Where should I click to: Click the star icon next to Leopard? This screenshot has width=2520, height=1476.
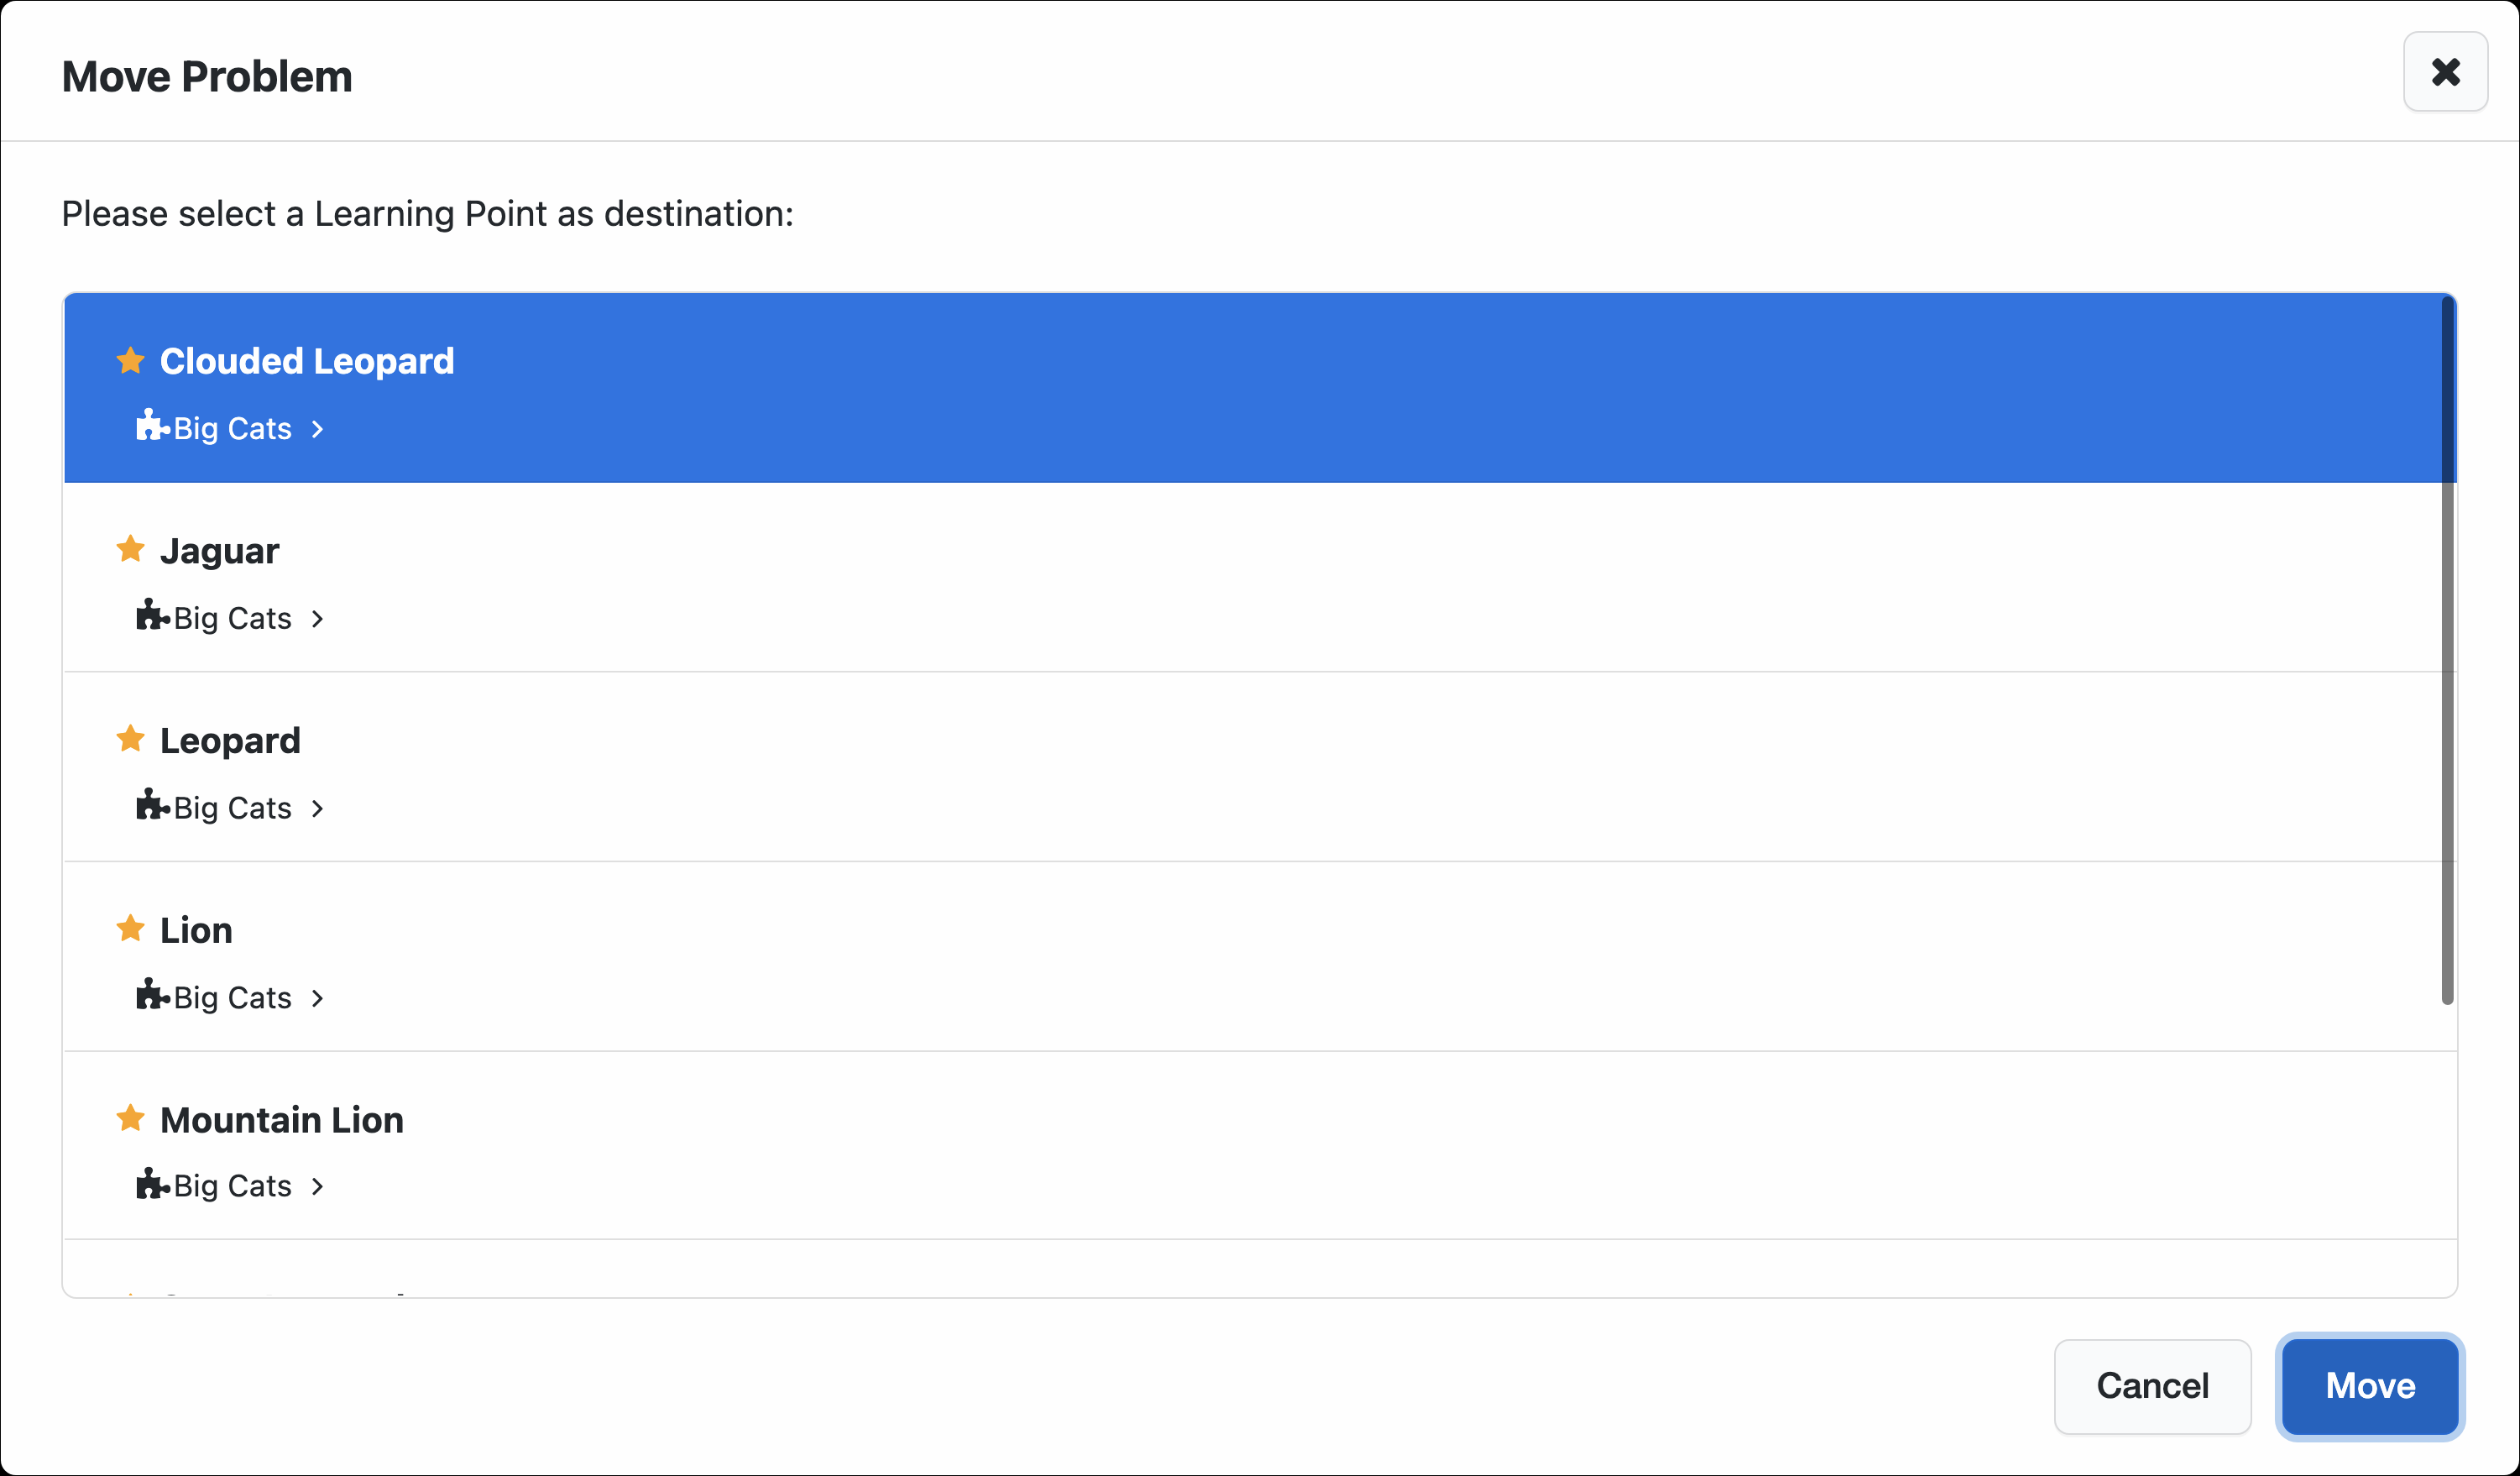point(130,739)
